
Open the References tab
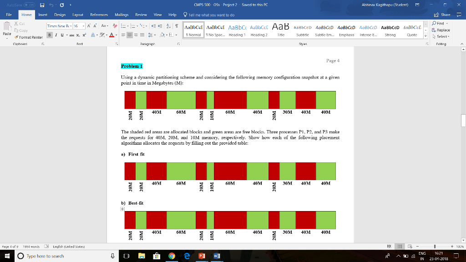pos(99,15)
